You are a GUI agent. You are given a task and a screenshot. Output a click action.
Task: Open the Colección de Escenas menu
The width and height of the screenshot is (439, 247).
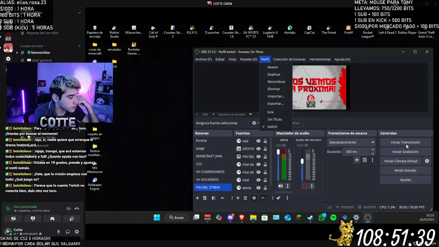pos(289,59)
